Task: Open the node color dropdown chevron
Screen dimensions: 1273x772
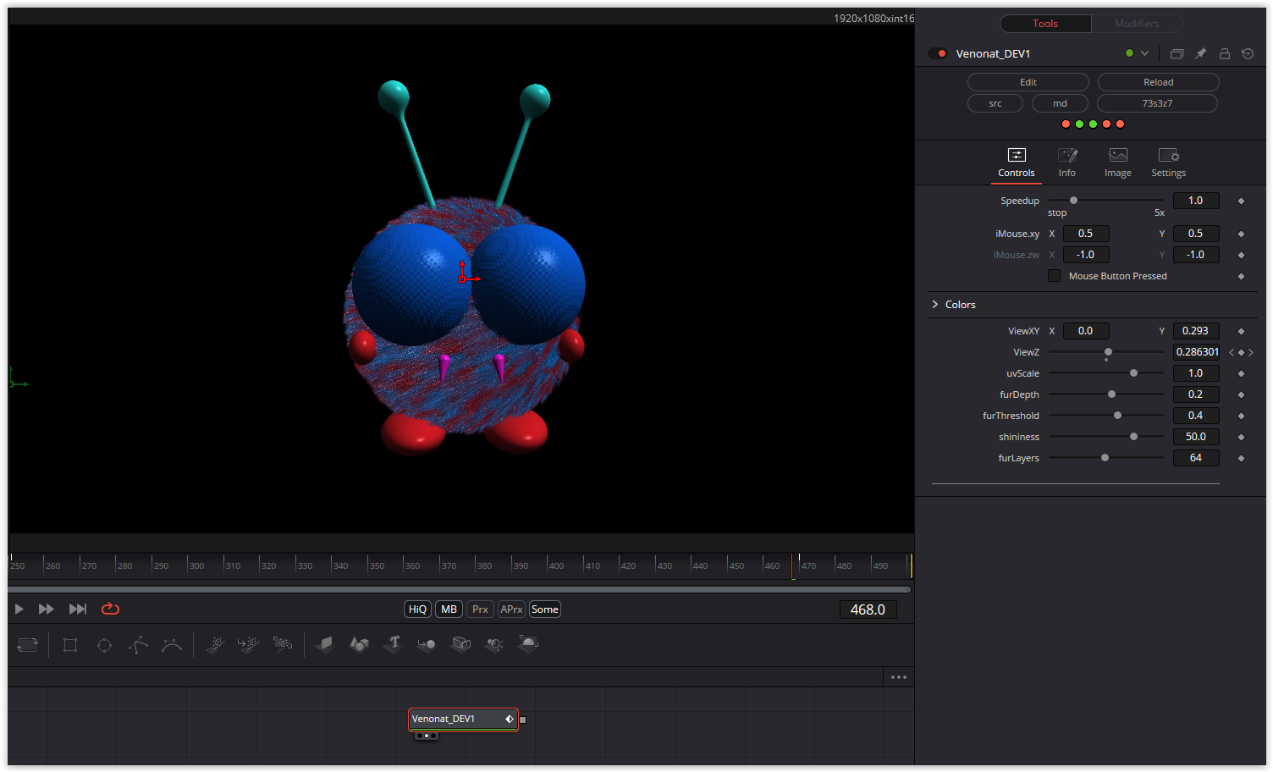Action: point(1145,53)
